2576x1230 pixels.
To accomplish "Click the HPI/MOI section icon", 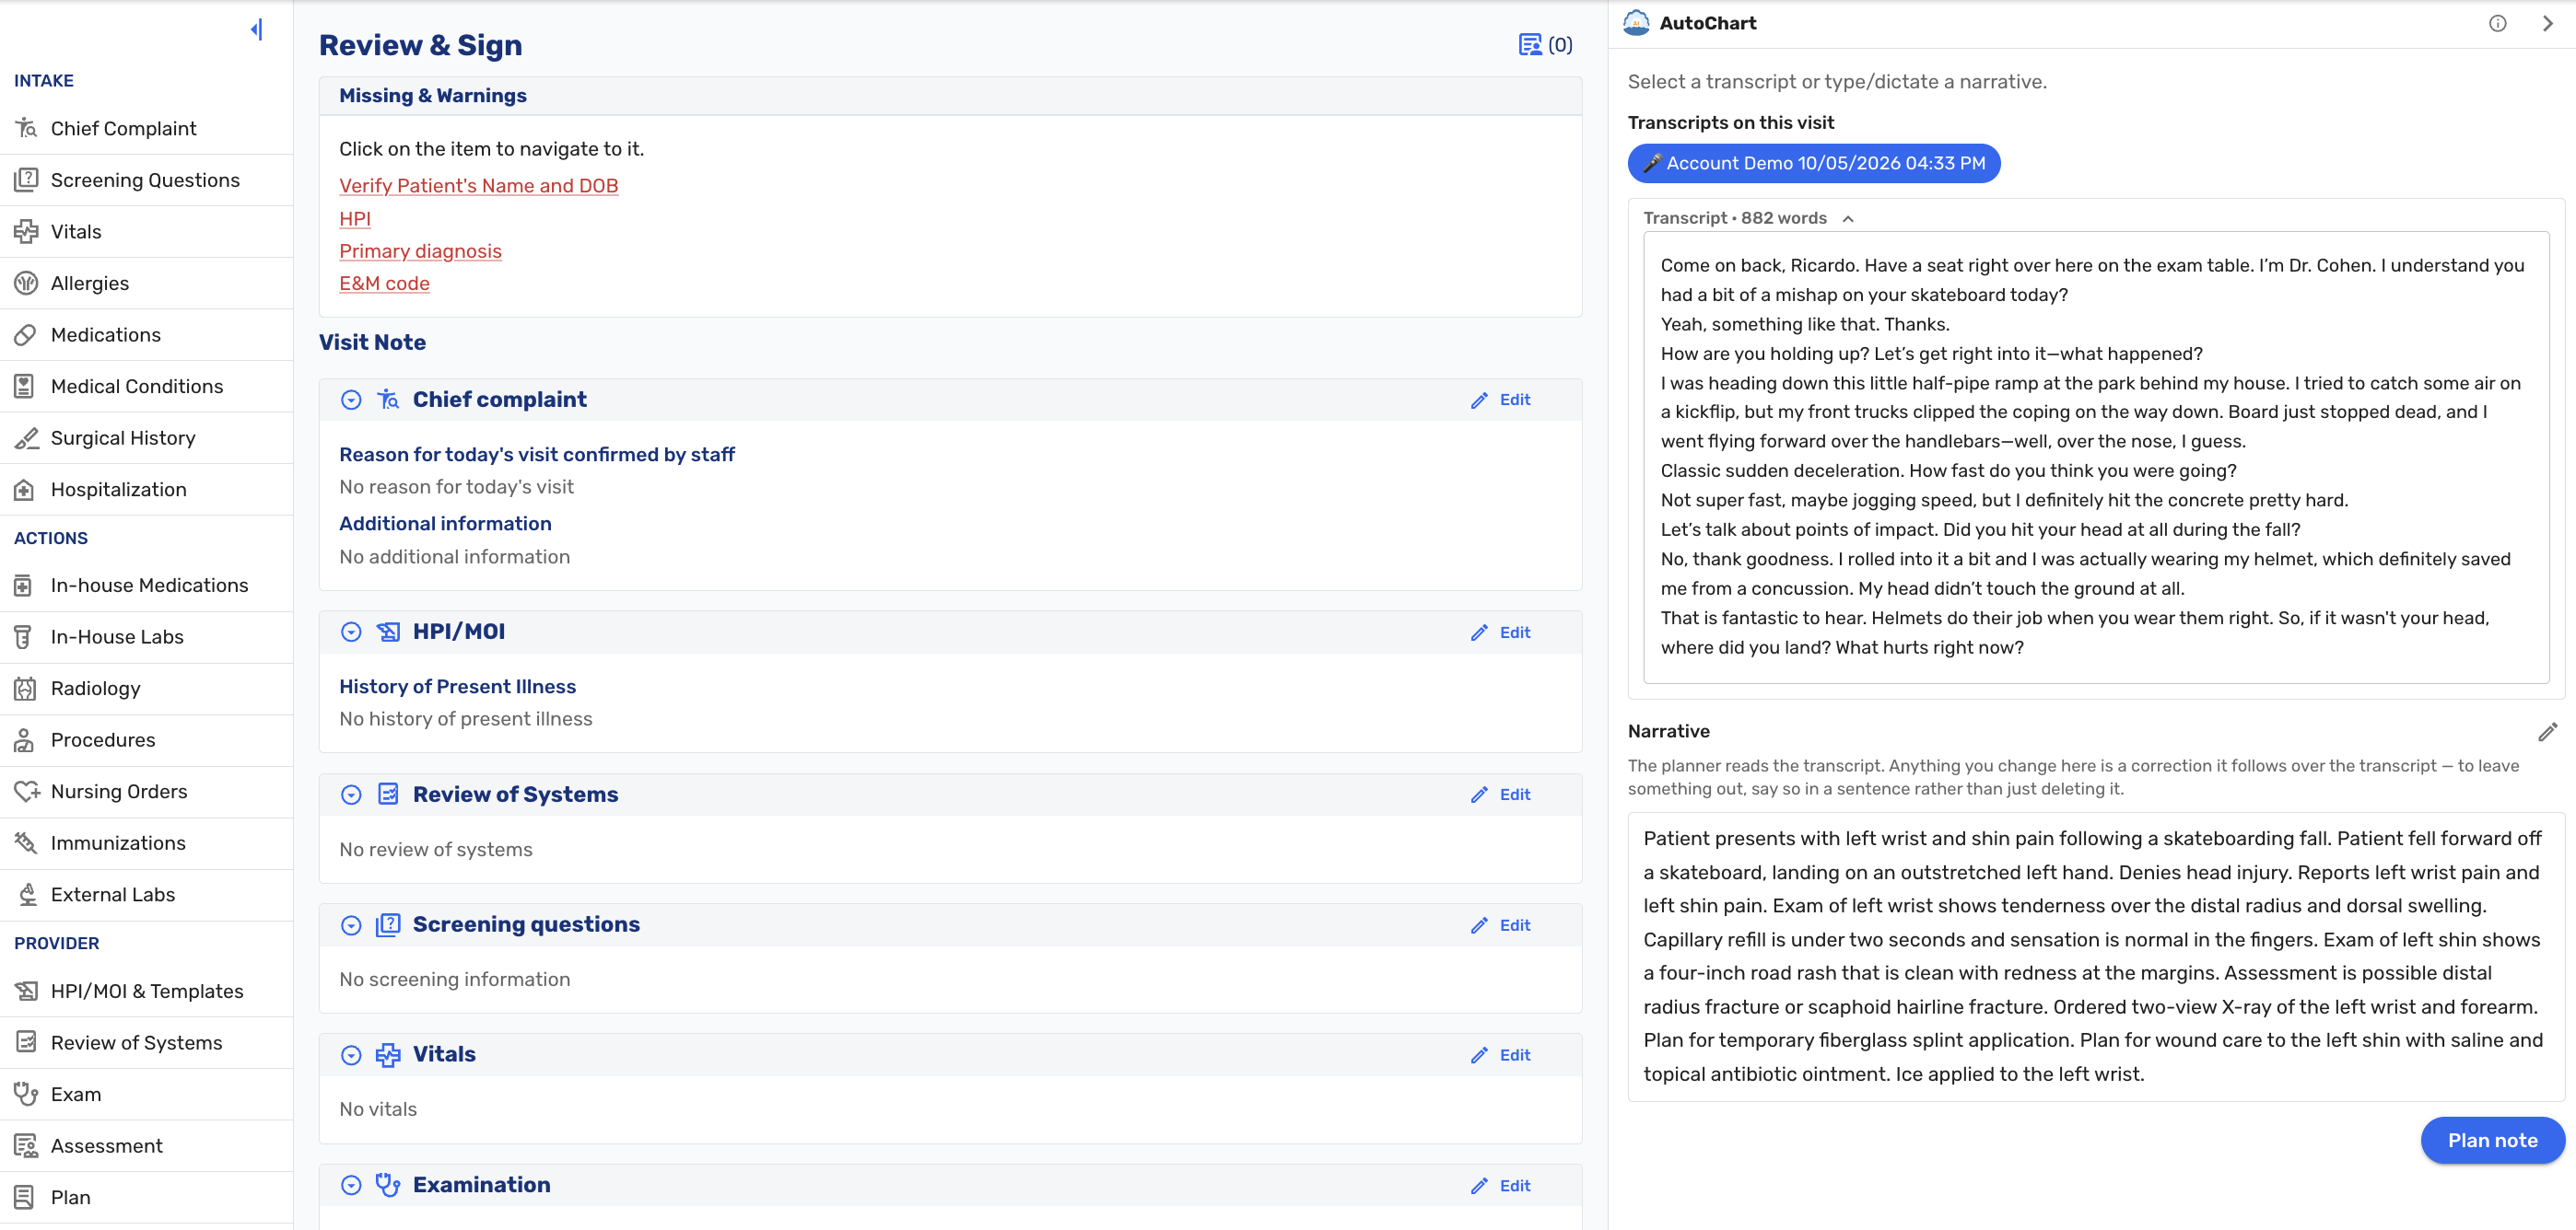I will (388, 632).
